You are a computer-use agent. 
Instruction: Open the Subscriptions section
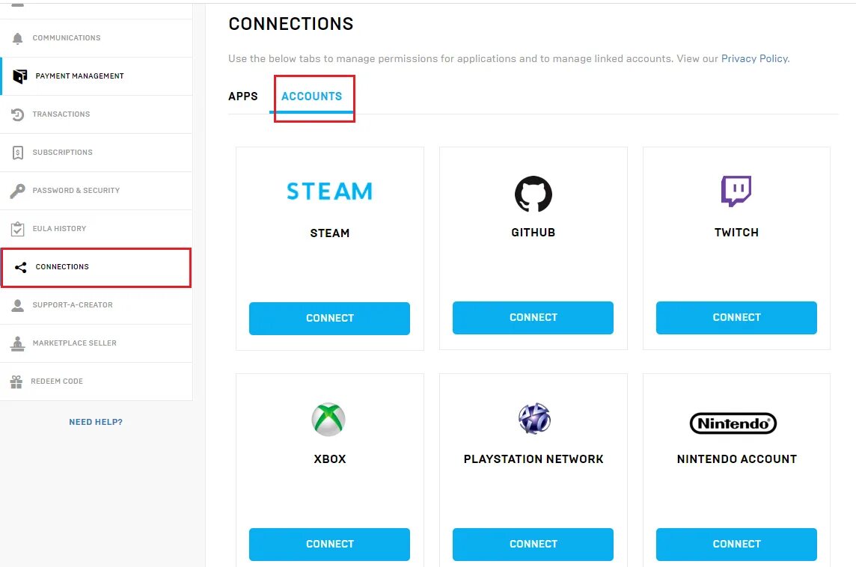click(x=96, y=153)
